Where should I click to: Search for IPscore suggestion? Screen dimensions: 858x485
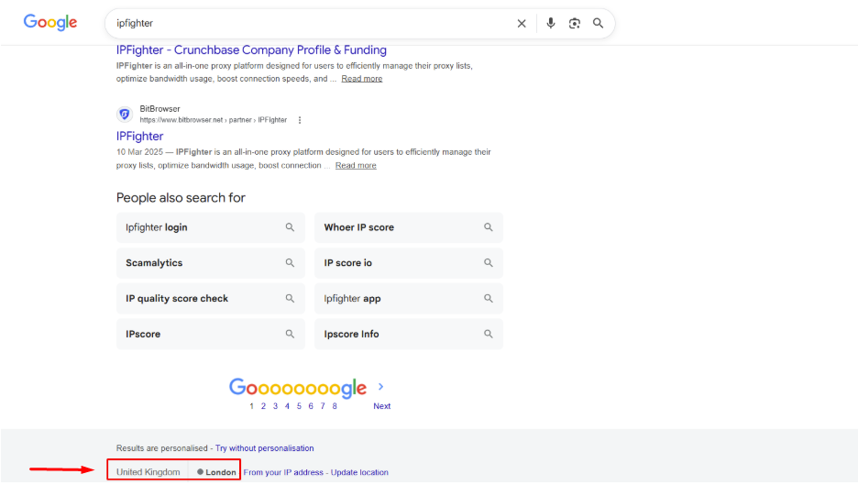click(x=211, y=334)
